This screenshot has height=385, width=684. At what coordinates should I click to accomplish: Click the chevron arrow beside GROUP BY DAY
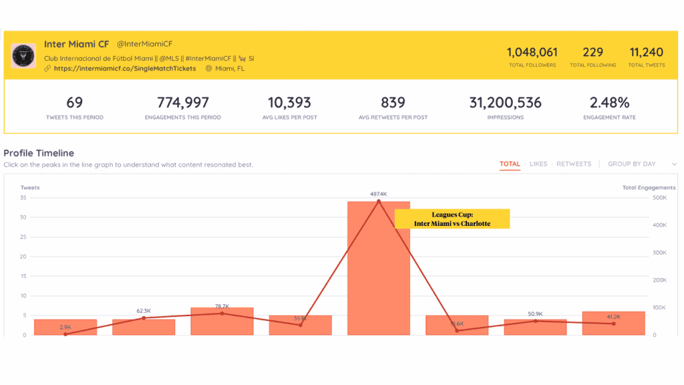pos(675,164)
